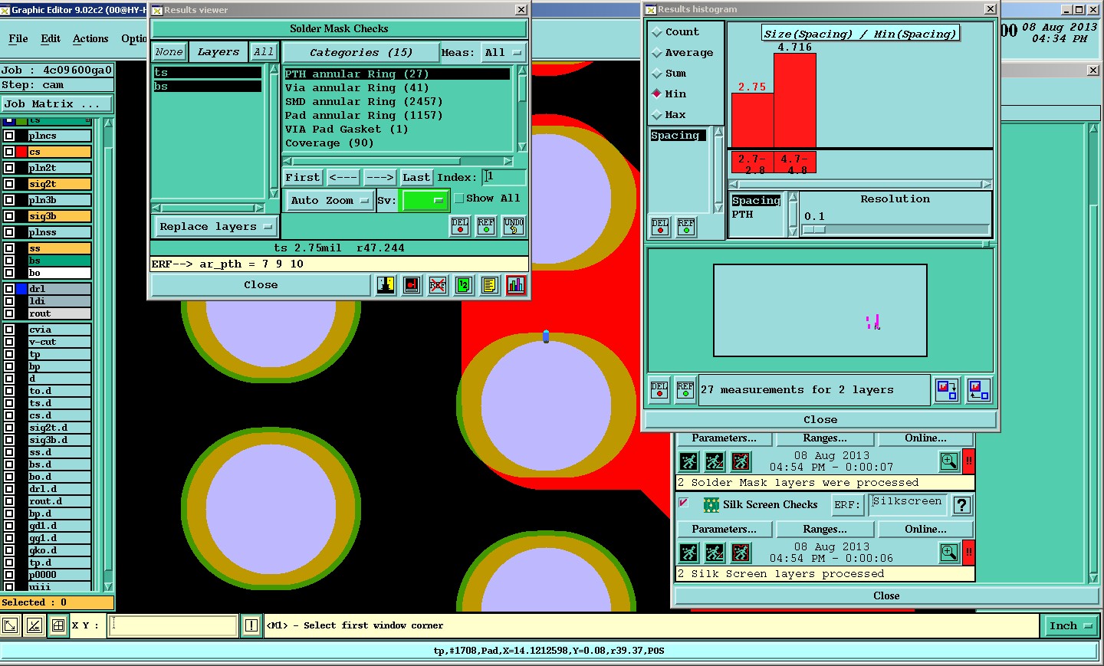
Task: Open the Actions menu
Action: 90,38
